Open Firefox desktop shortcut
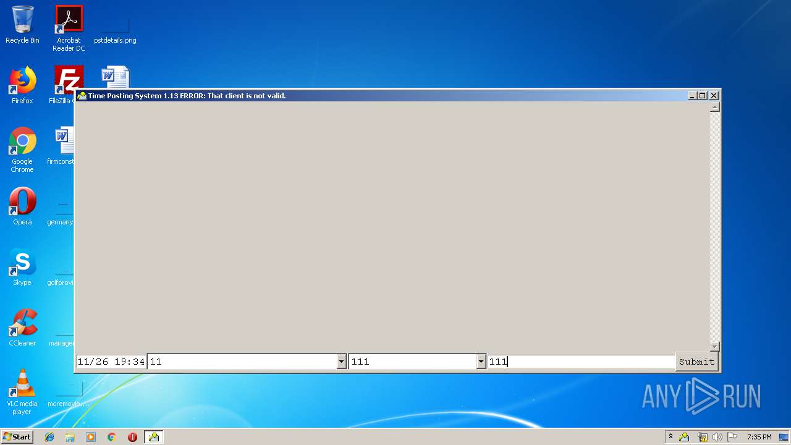Image resolution: width=791 pixels, height=445 pixels. click(x=22, y=85)
